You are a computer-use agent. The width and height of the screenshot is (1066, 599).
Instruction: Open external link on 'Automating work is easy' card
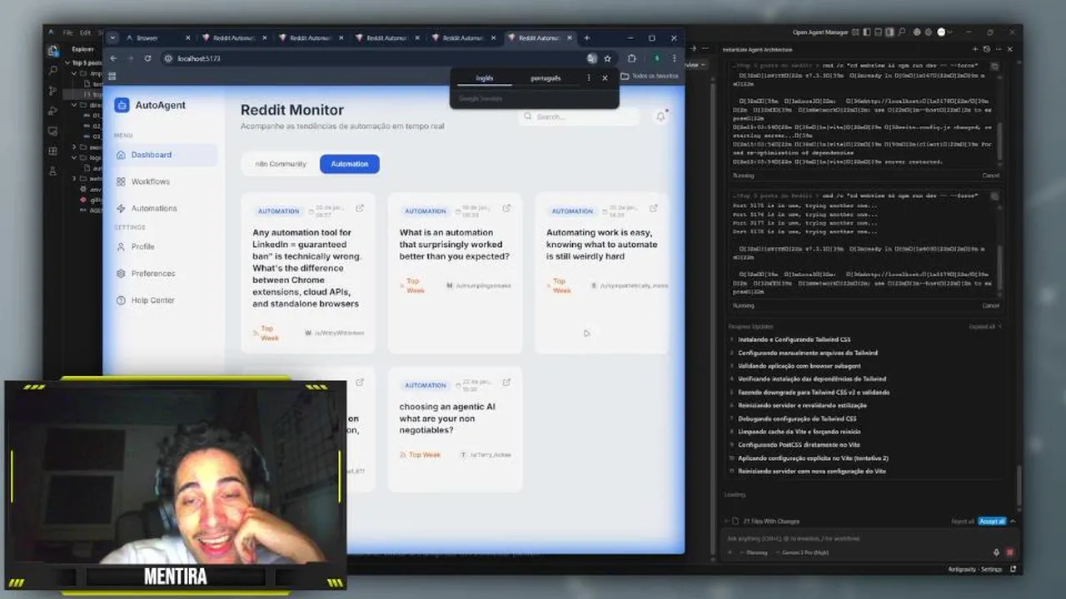(654, 208)
